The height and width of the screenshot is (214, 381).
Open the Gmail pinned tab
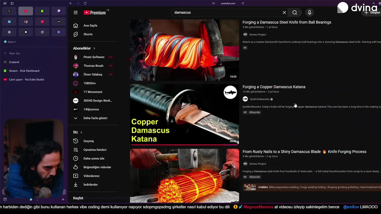pos(26,22)
